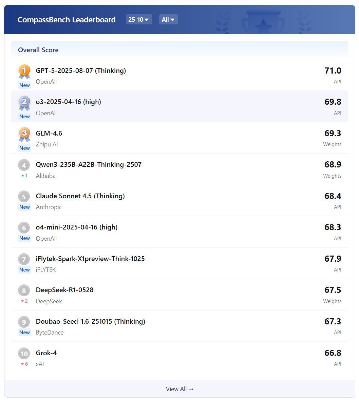Select DeepSeek-R1-0528 model name
Viewport: 359px width, 402px height.
[65, 290]
